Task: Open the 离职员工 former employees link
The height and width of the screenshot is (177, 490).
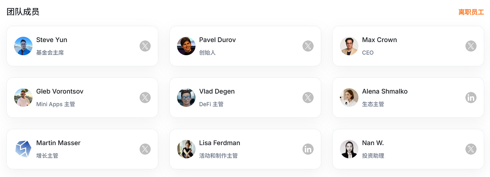Action: (471, 12)
